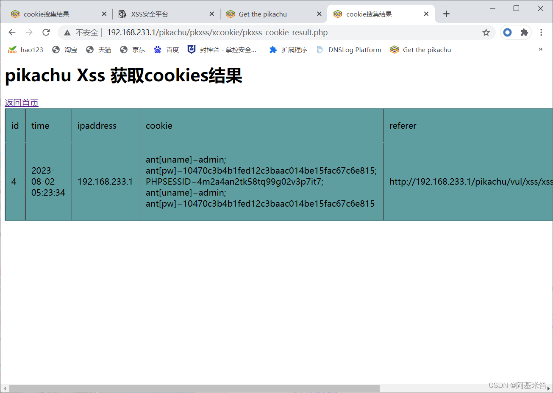The image size is (553, 393).
Task: Click the back navigation arrow
Action: coord(11,32)
